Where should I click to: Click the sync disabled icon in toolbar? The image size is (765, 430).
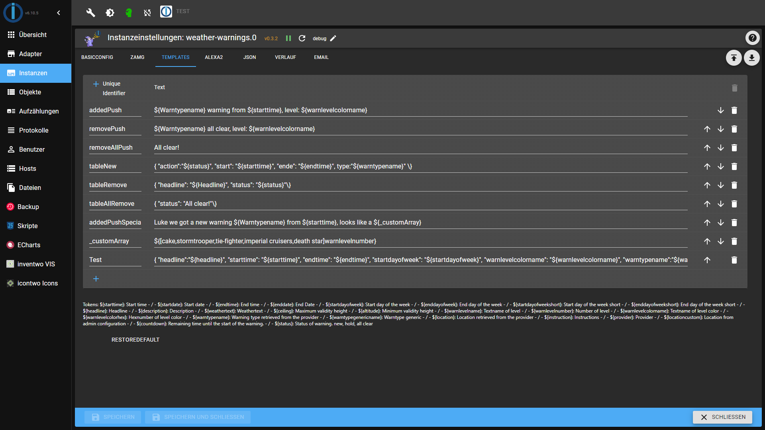pyautogui.click(x=147, y=13)
